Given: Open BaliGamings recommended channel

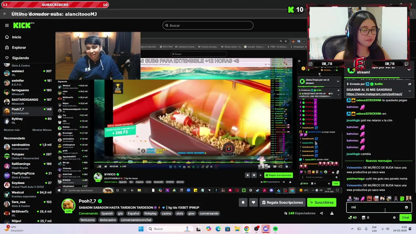Looking at the screenshot, I should click(x=28, y=166).
